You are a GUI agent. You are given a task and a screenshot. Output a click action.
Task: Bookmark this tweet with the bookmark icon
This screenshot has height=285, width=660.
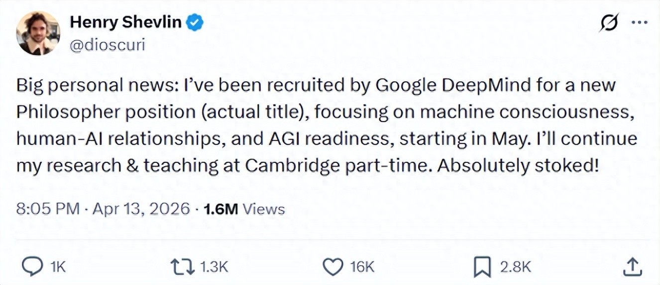(x=482, y=267)
